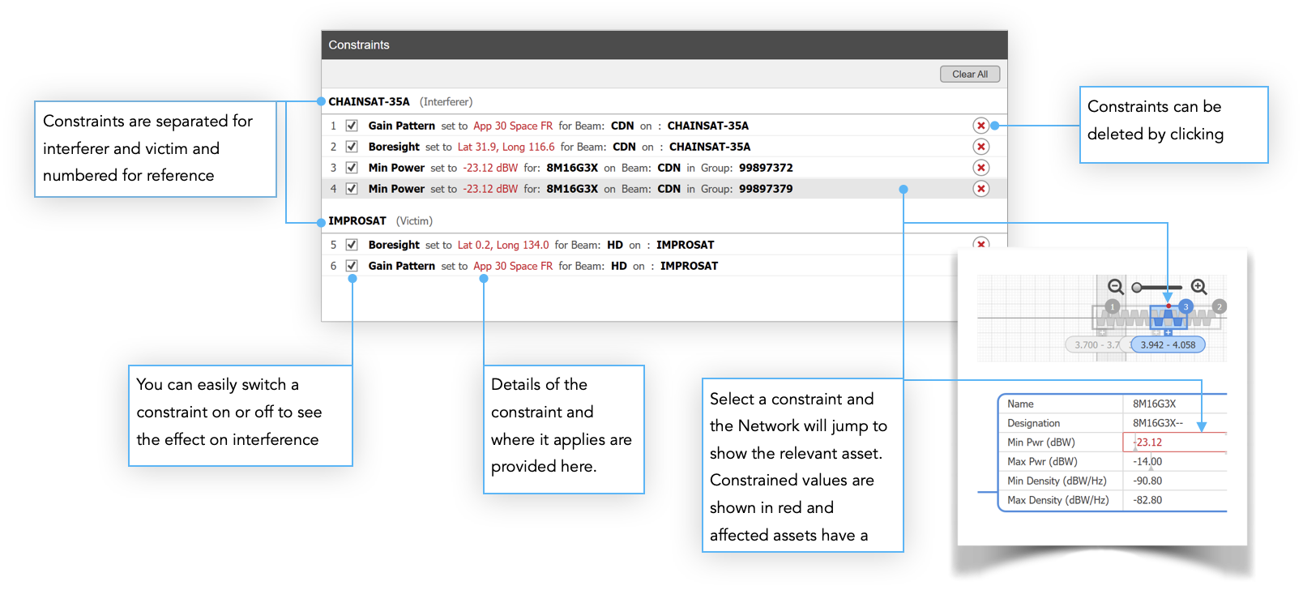Select the row with Group 99897379
Image resolution: width=1303 pixels, height=590 pixels.
point(664,189)
